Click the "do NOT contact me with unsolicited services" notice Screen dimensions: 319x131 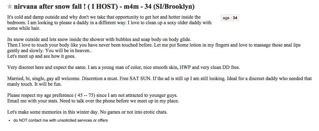tap(61, 120)
